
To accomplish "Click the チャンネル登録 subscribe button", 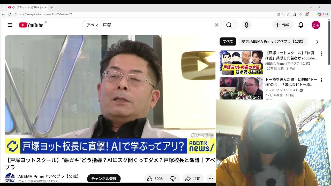I will (104, 179).
